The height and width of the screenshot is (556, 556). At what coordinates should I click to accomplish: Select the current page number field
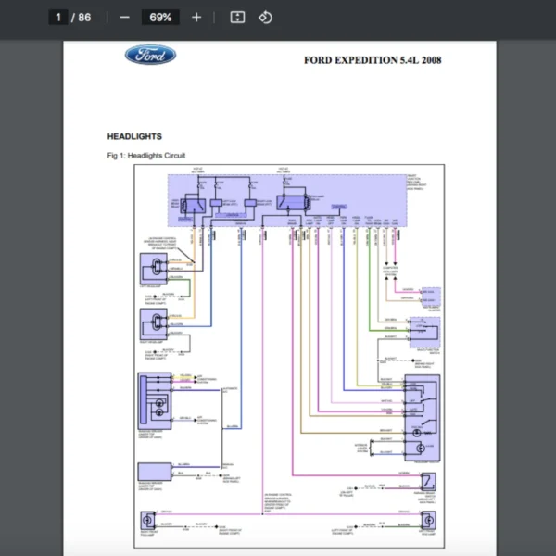58,18
